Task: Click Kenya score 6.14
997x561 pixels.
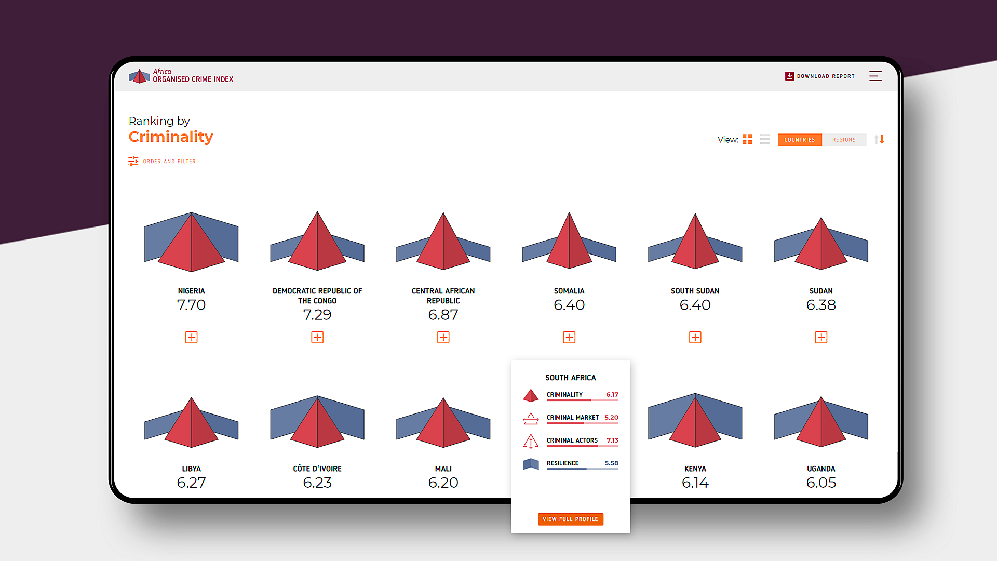Action: click(695, 483)
